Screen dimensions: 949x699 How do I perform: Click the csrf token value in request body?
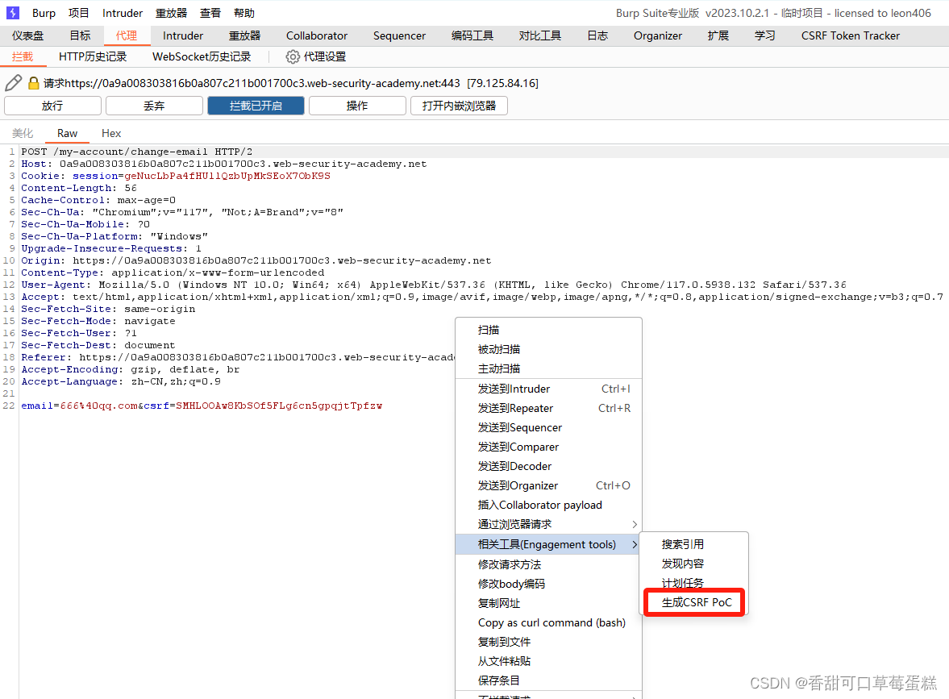[279, 406]
